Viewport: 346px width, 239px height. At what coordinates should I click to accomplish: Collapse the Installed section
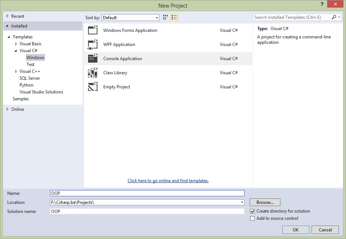[7, 26]
